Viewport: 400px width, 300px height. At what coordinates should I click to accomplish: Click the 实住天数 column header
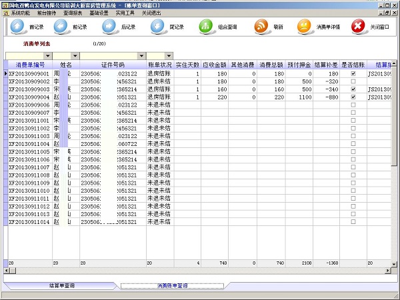point(187,65)
